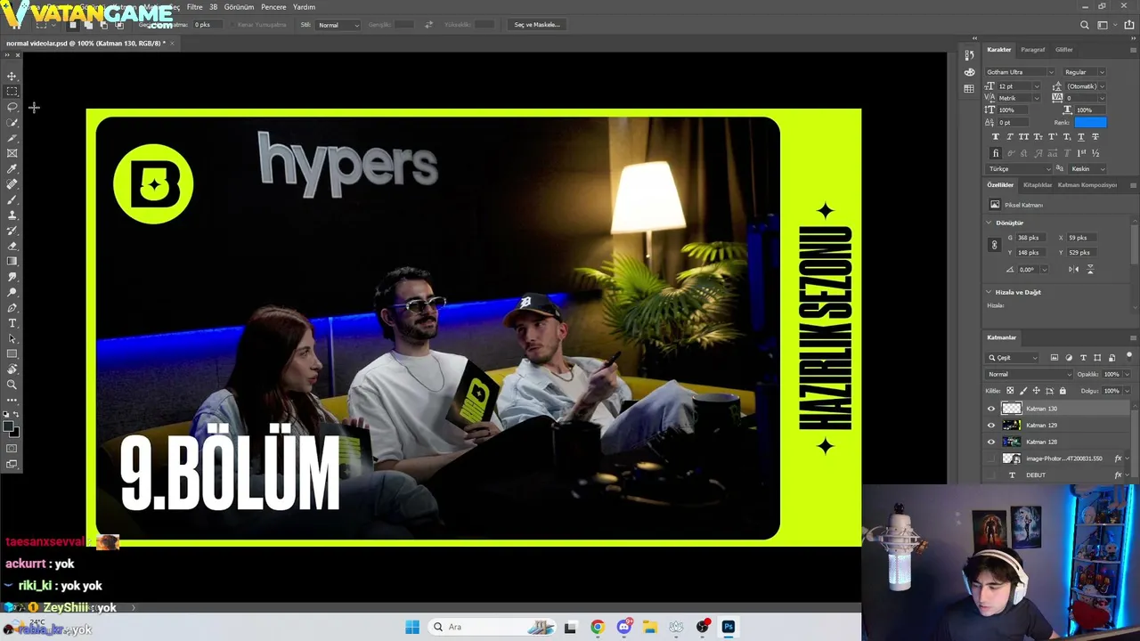
Task: Apply strikethrough in Karakter panel
Action: (1095, 136)
